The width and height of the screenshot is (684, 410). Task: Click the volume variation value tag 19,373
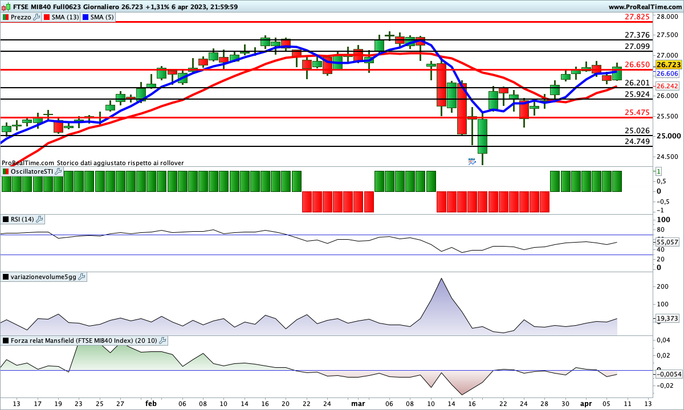667,318
